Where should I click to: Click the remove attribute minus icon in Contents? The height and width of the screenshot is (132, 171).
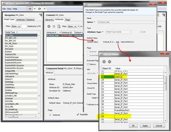point(53,26)
